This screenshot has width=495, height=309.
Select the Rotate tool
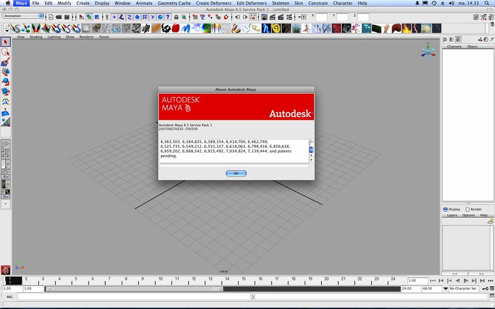point(5,82)
